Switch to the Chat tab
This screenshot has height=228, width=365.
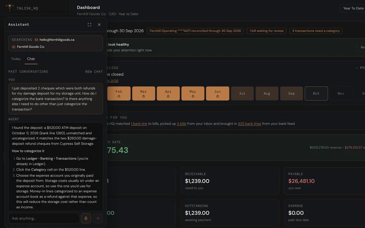[x=31, y=59]
